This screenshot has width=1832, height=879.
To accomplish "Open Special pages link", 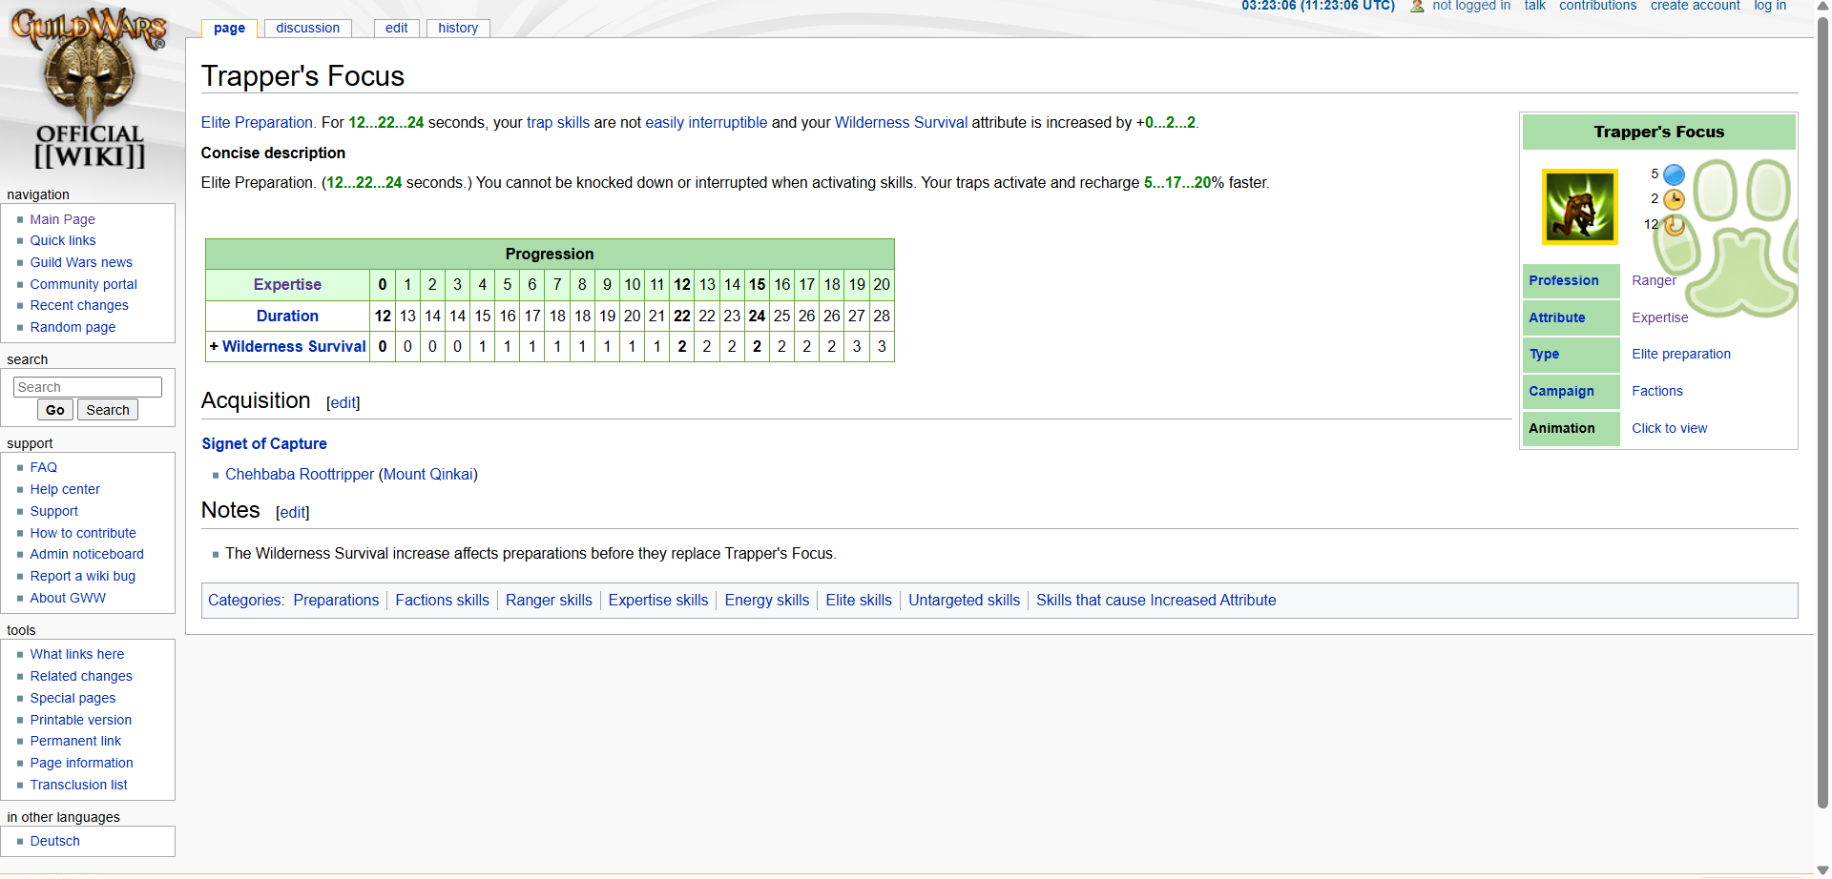I will click(x=73, y=698).
